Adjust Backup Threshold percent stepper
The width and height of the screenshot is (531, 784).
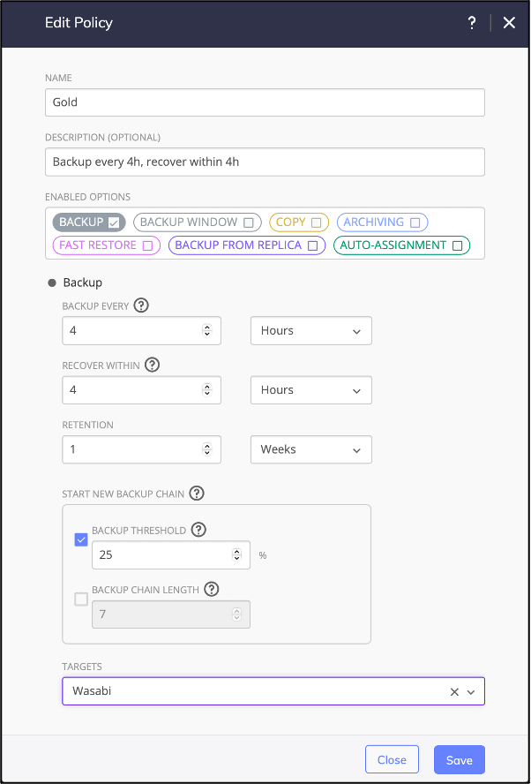(236, 555)
